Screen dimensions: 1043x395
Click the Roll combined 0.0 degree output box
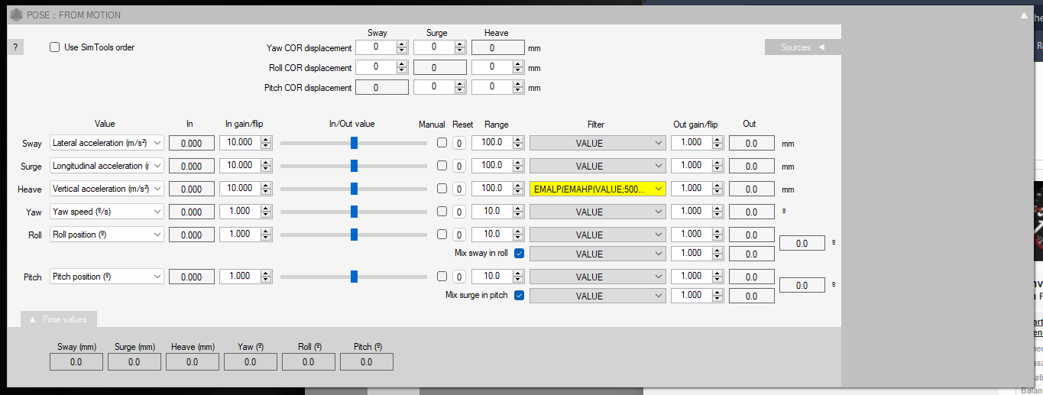click(802, 243)
